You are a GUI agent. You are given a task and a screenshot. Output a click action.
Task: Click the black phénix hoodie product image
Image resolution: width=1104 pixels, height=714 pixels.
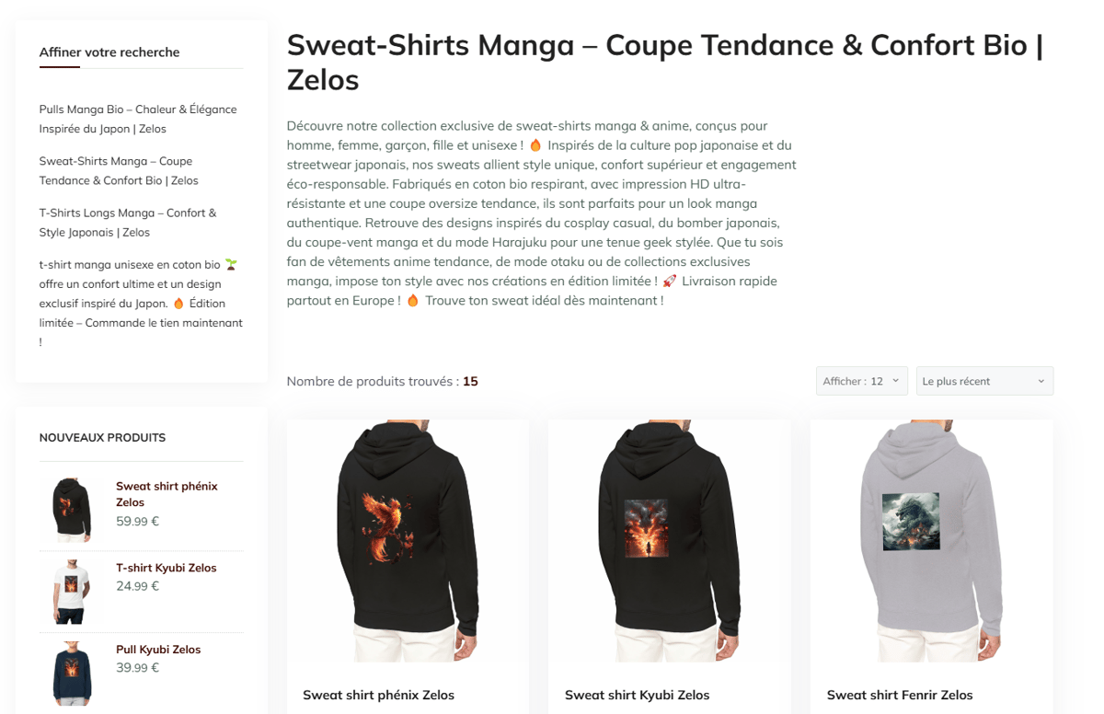(408, 541)
